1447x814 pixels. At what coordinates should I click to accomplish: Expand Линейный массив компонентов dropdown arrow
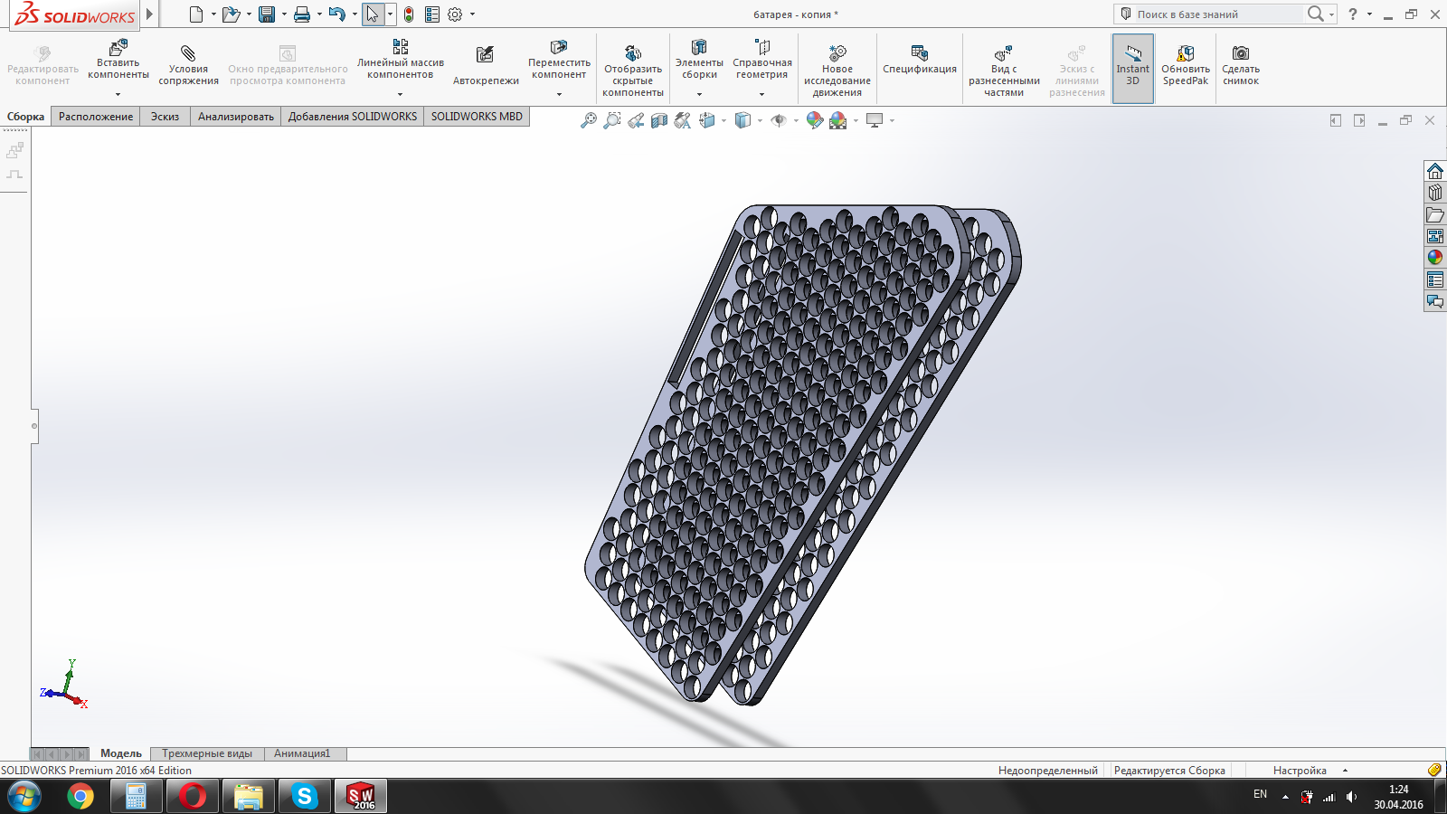click(x=400, y=94)
